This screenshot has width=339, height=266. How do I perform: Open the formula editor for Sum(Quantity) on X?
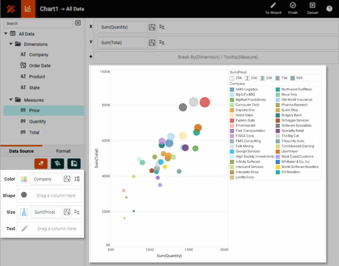(151, 27)
